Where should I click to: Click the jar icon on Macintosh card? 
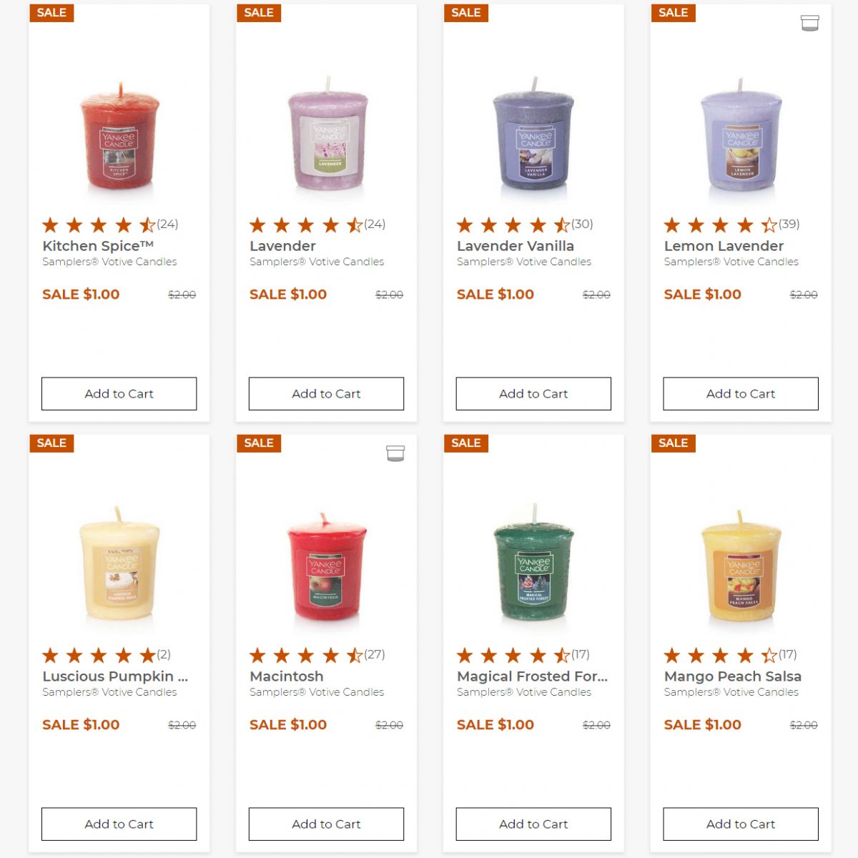395,453
